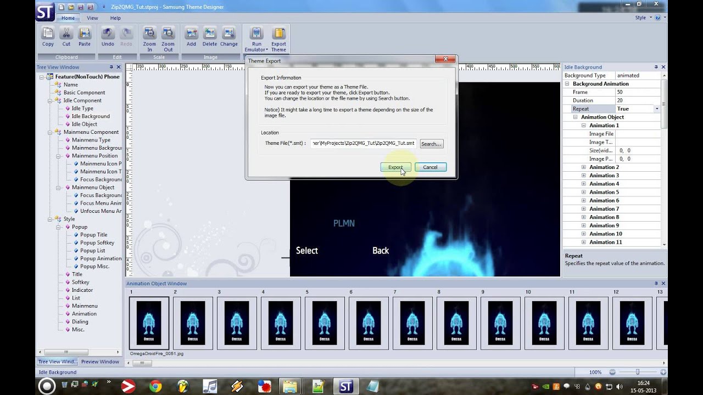Open the Home ribbon tab
Viewport: 703px width, 395px height.
[68, 18]
